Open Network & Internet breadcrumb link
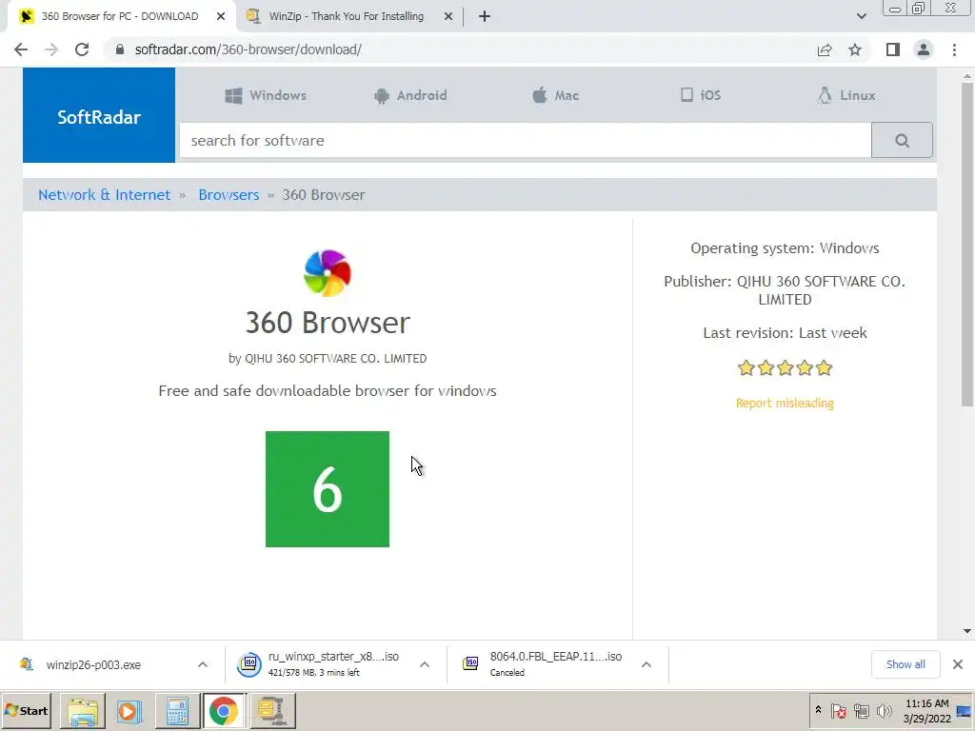Screen dimensions: 975x731 click(x=104, y=194)
